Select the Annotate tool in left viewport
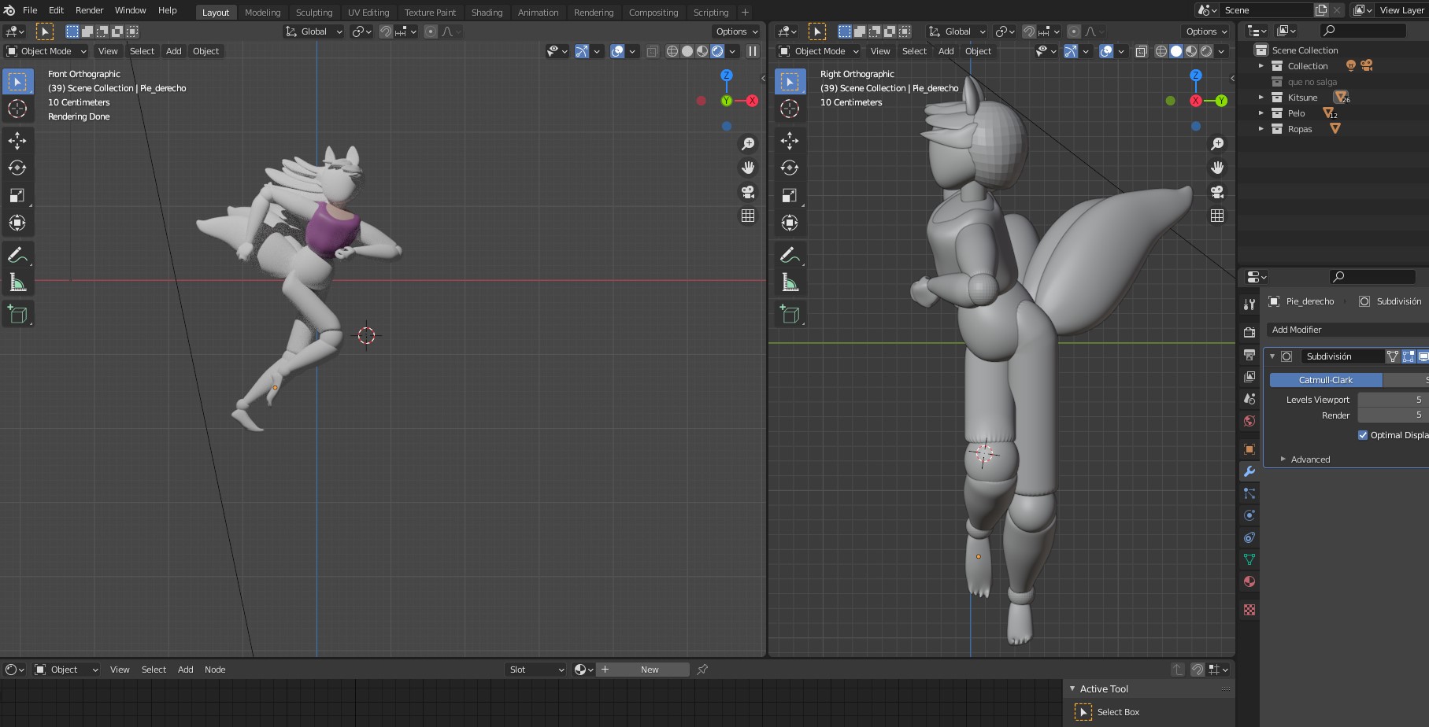 tap(17, 255)
